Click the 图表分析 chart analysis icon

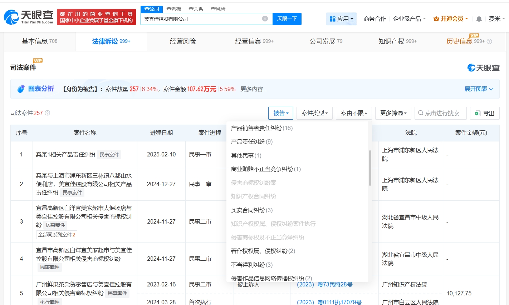coord(21,89)
